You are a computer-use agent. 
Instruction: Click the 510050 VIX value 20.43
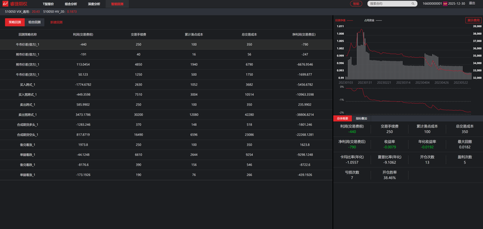(x=36, y=11)
